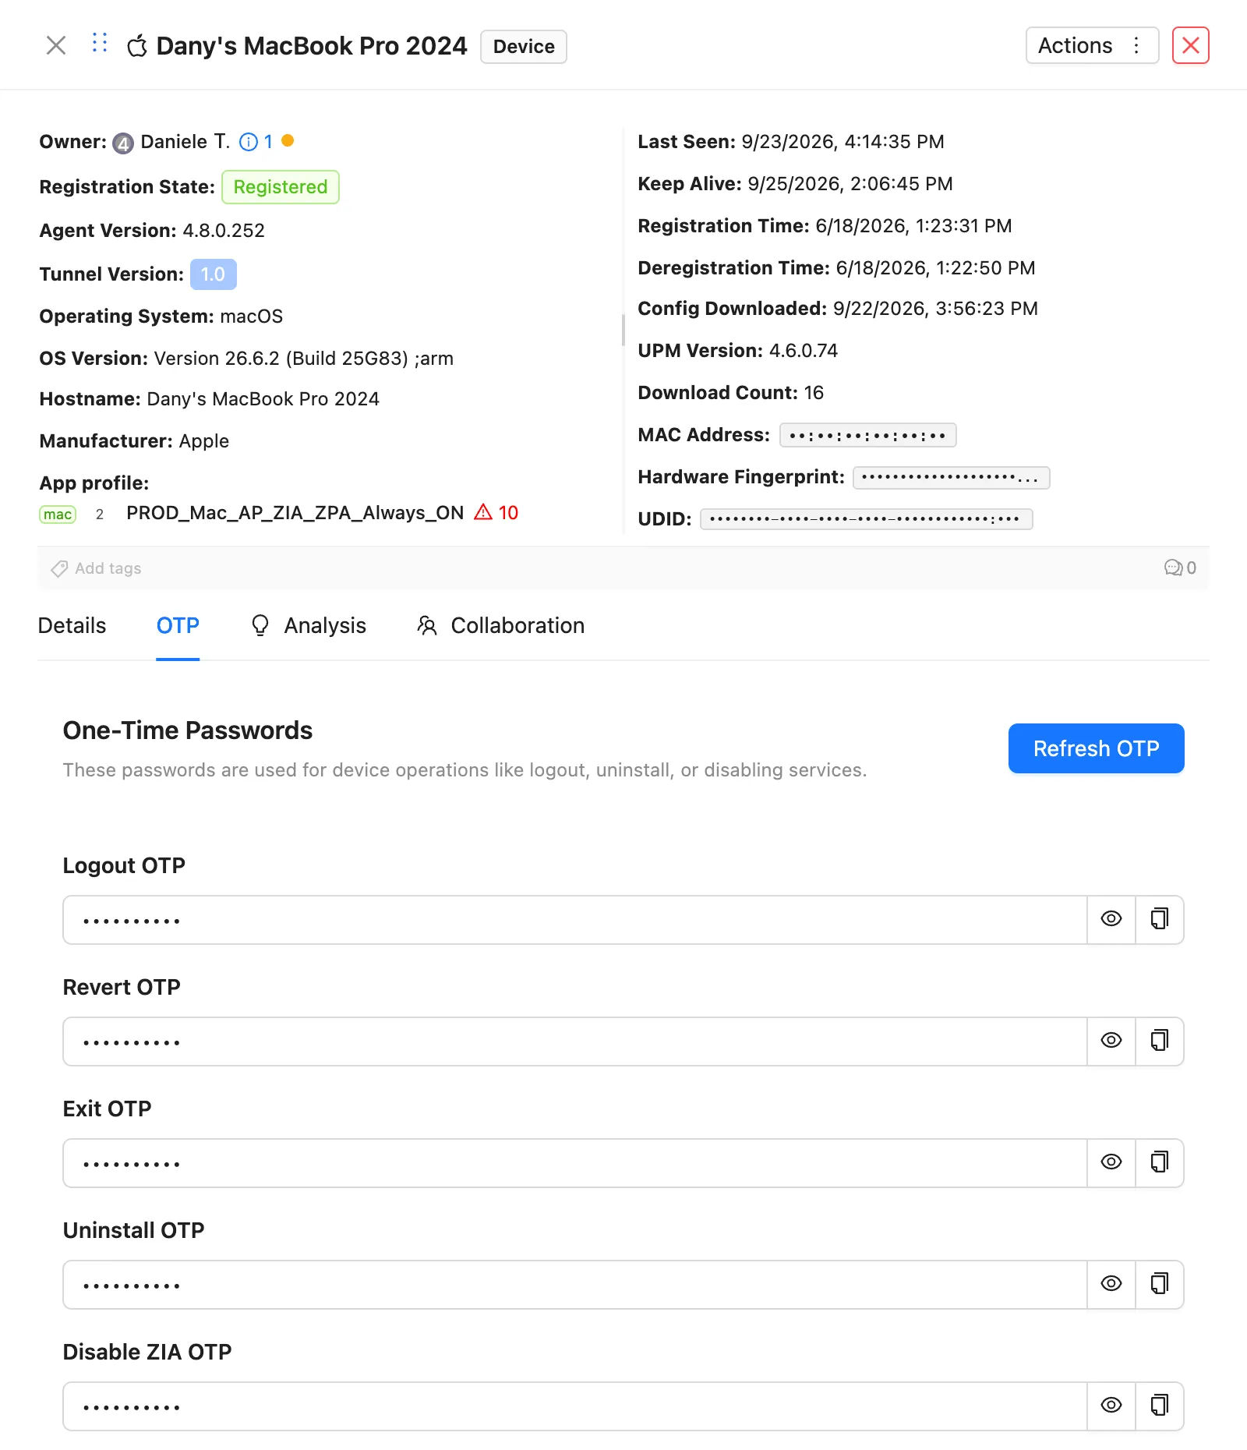Click the Device type badge
This screenshot has width=1247, height=1450.
(x=524, y=47)
